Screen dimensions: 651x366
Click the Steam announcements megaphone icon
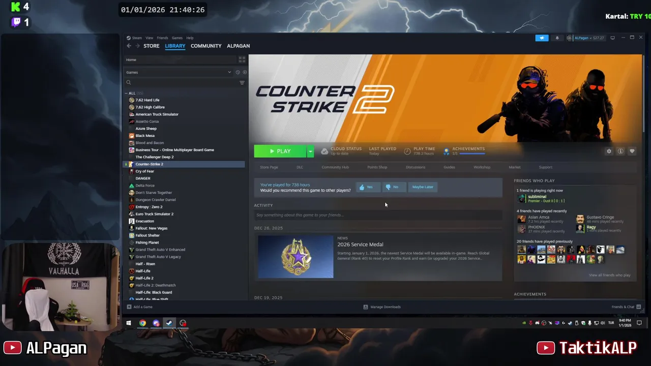coord(542,38)
